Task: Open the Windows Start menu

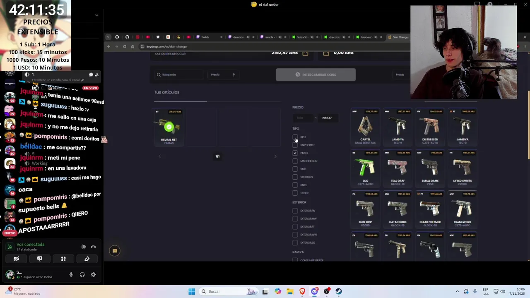Action: tap(192, 291)
